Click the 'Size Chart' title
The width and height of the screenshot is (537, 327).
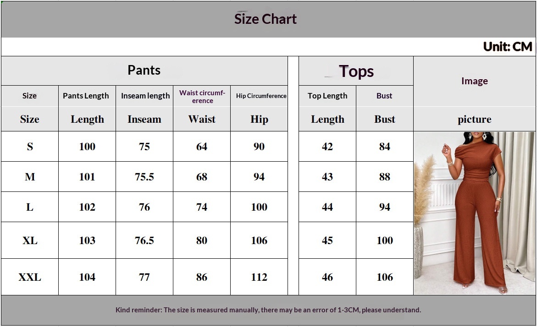coord(266,19)
